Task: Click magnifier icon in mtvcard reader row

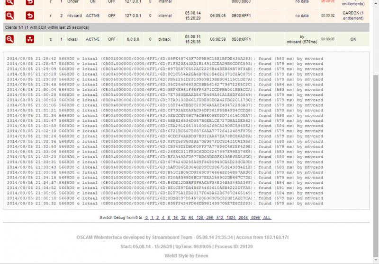Action: pos(9,16)
